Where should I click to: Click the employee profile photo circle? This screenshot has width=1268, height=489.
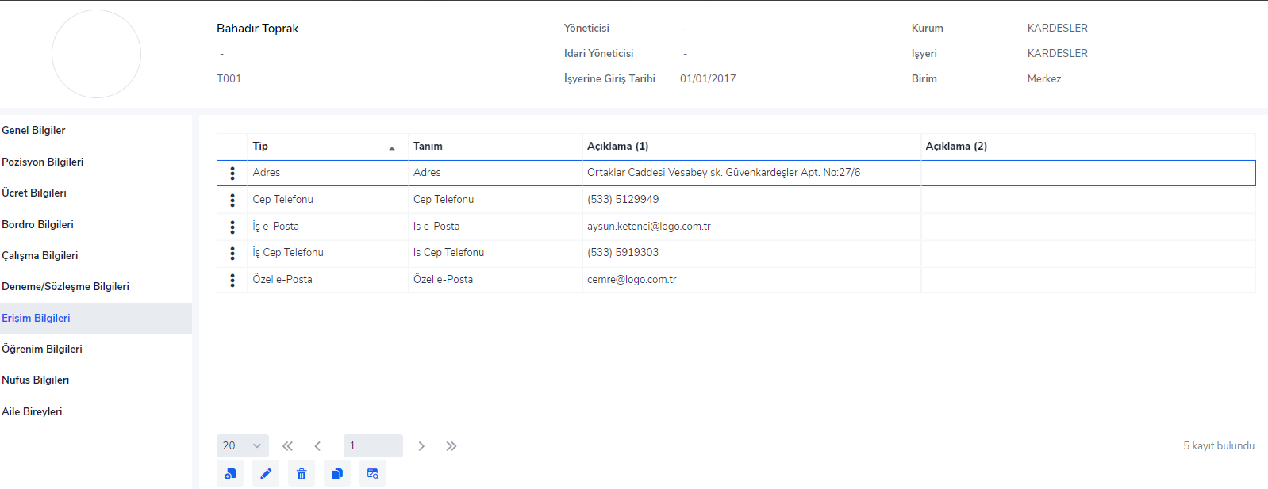(x=96, y=54)
